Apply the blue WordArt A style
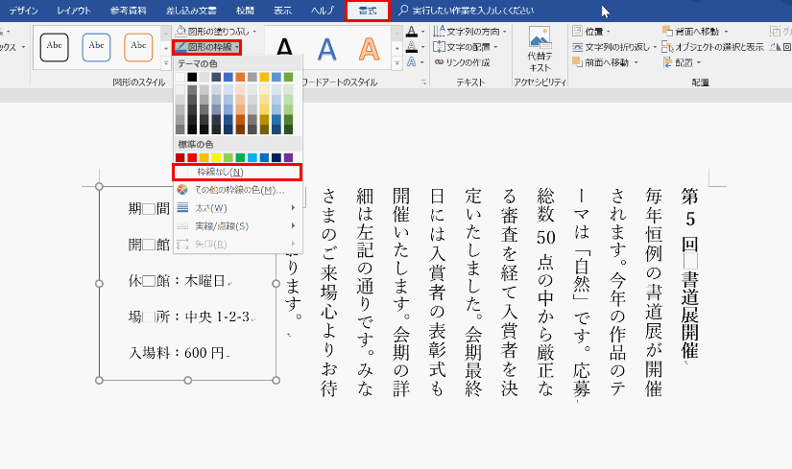 click(326, 48)
